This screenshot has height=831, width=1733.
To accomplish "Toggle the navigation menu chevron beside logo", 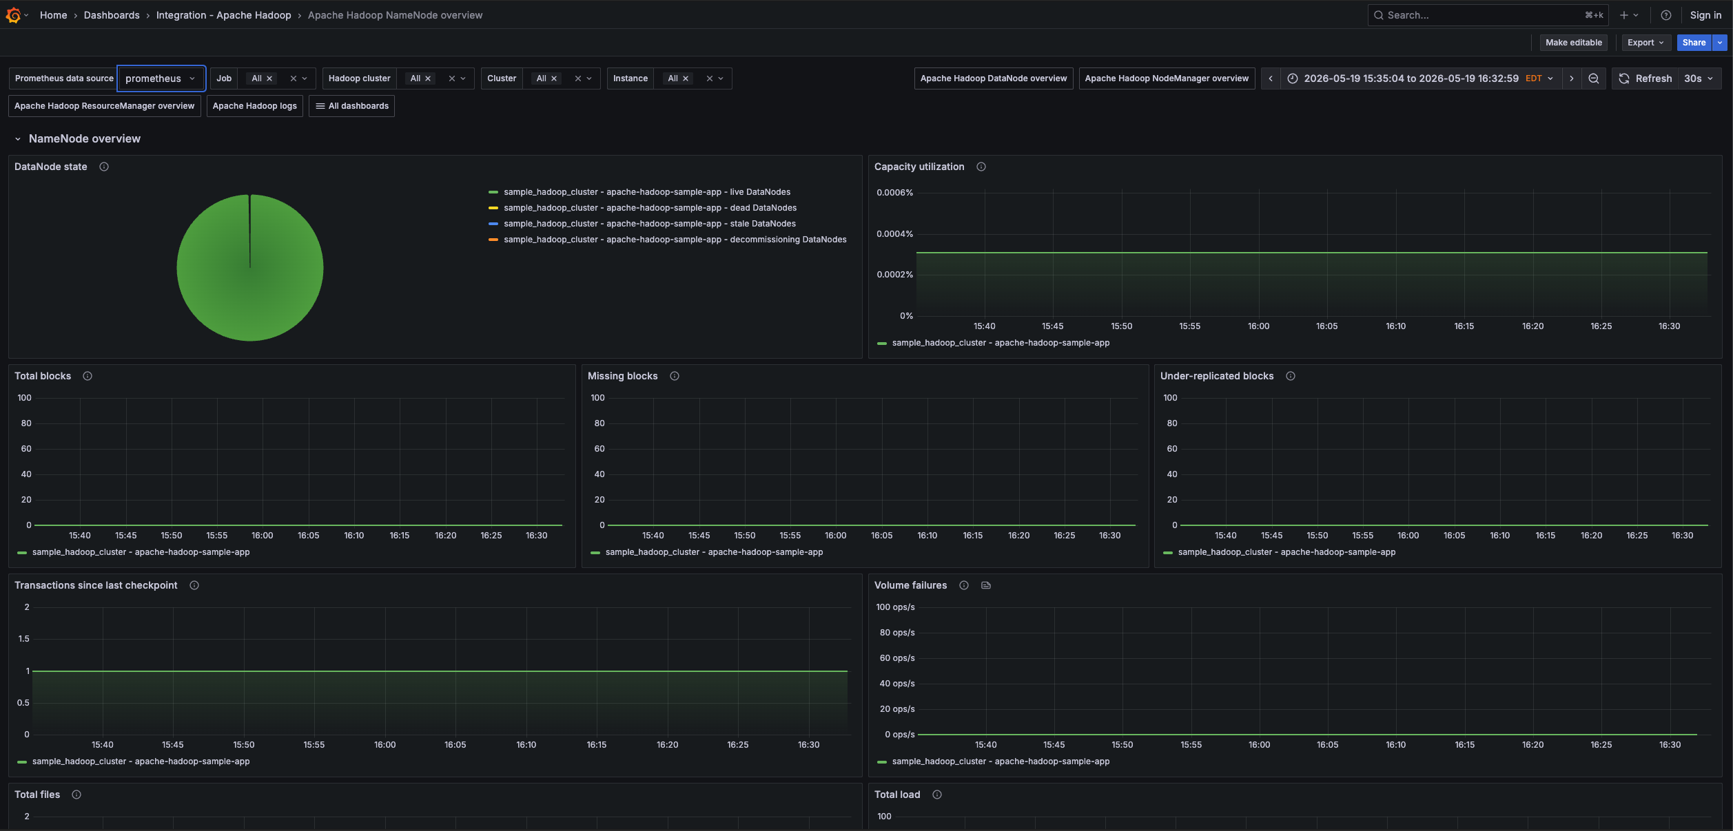I will pyautogui.click(x=26, y=15).
